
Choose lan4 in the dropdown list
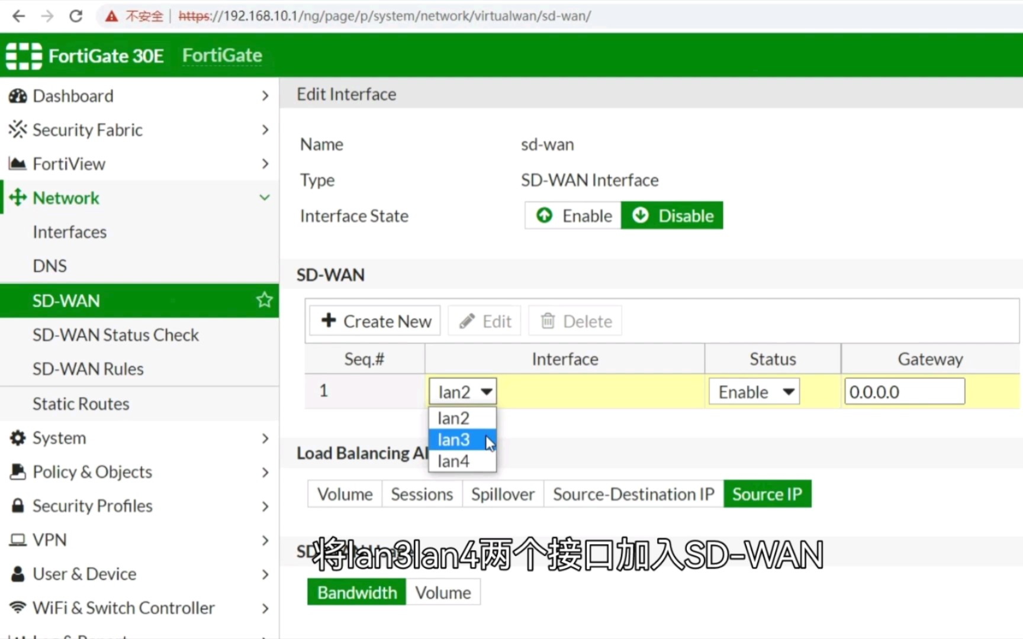click(x=462, y=461)
